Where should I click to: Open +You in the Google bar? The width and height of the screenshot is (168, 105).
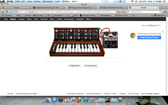(6, 19)
